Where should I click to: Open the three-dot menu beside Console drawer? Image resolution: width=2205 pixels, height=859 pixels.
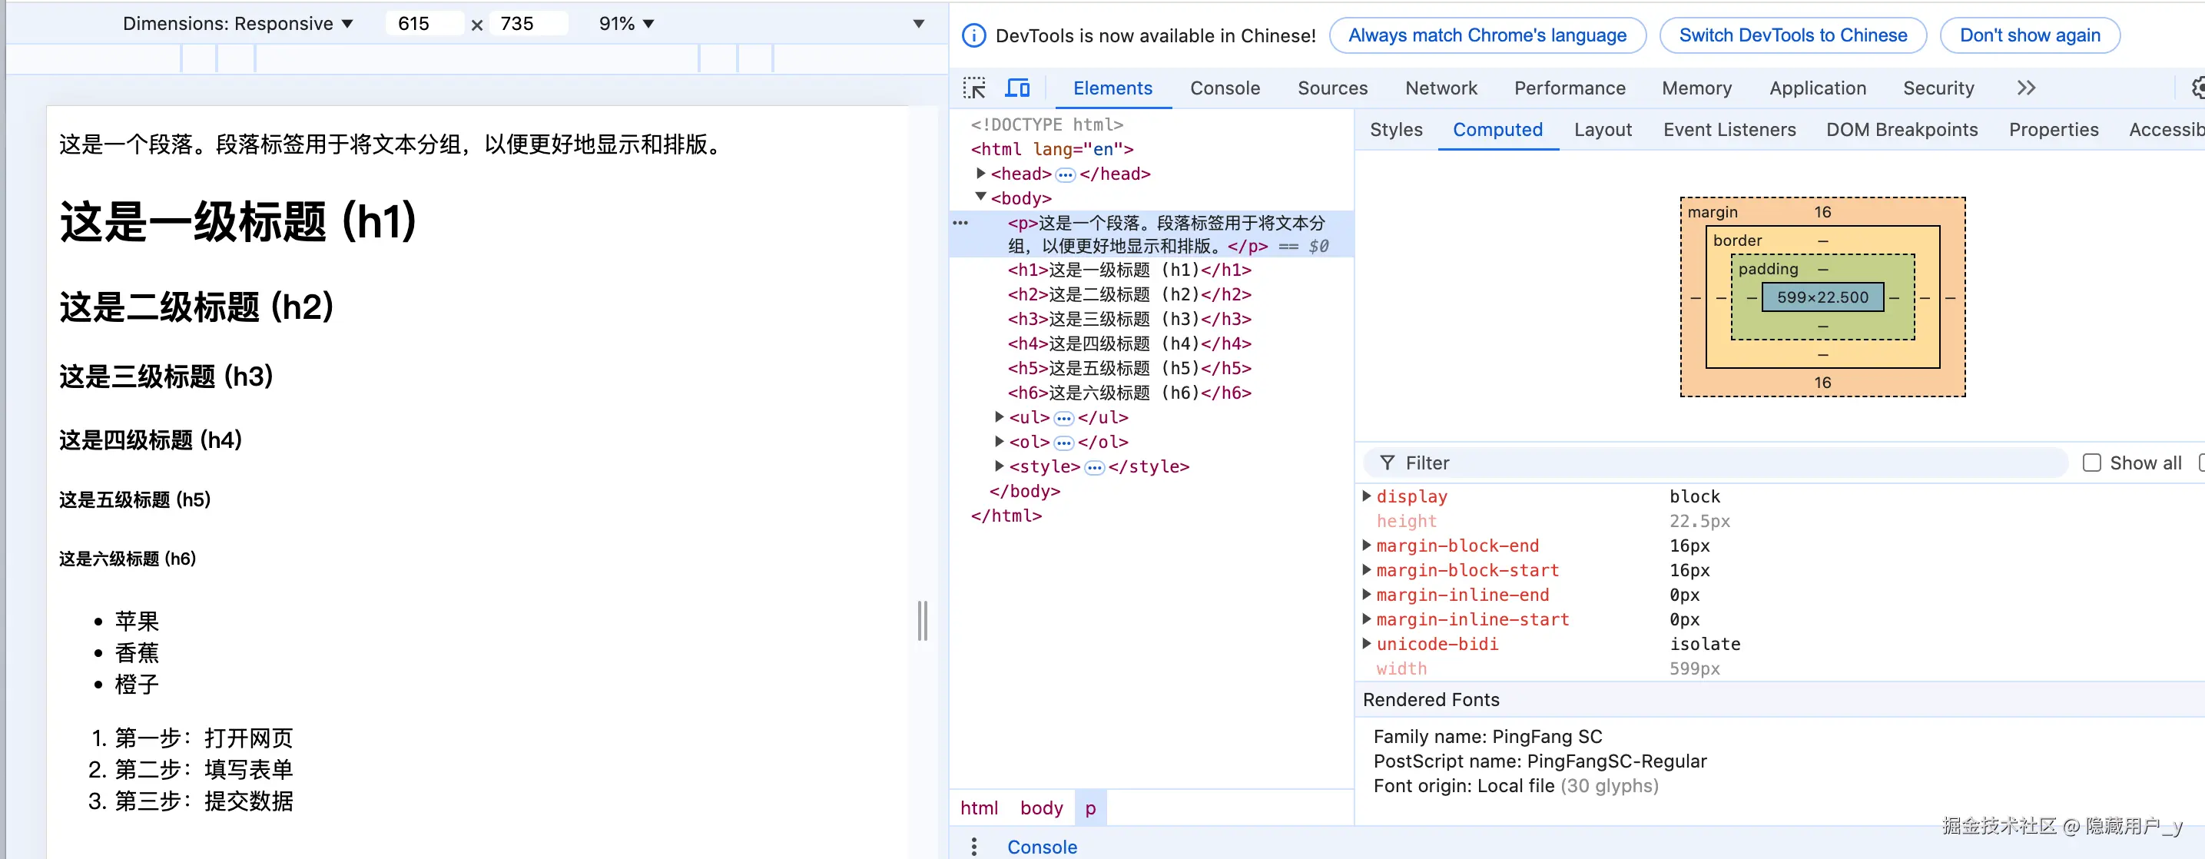974,846
